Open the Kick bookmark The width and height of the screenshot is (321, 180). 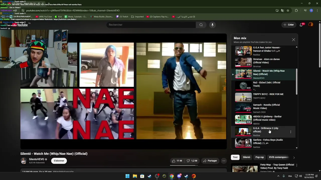coord(58,17)
